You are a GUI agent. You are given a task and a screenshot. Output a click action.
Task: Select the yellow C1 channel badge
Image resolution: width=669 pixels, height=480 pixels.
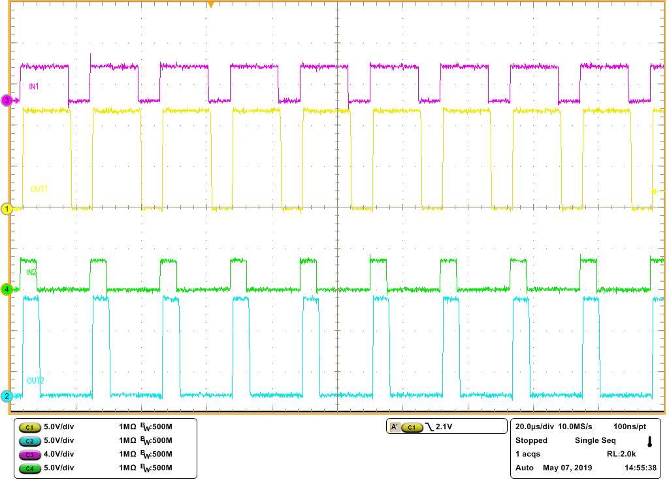(x=29, y=427)
